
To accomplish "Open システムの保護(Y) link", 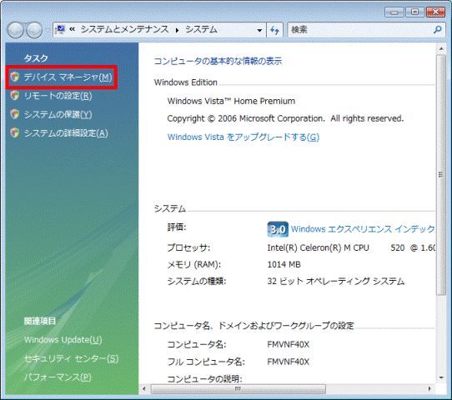I will (58, 115).
